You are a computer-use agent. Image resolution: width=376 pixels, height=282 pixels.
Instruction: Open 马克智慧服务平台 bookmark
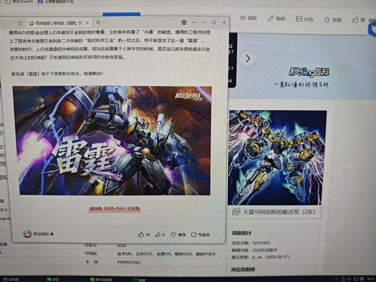pyautogui.click(x=56, y=2)
